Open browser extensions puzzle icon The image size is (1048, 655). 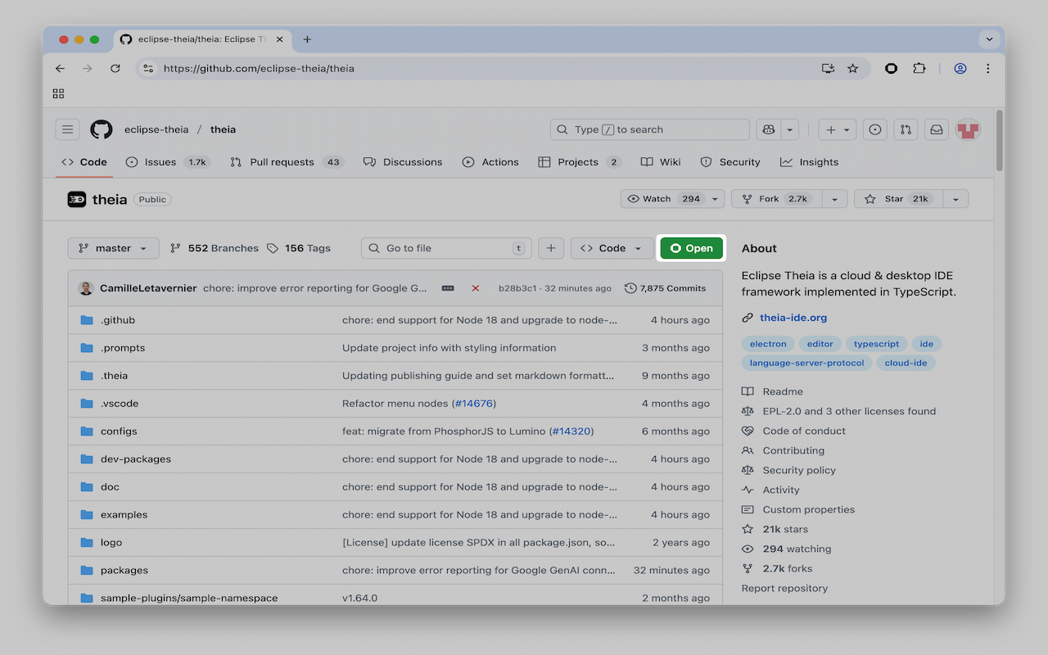click(x=919, y=69)
